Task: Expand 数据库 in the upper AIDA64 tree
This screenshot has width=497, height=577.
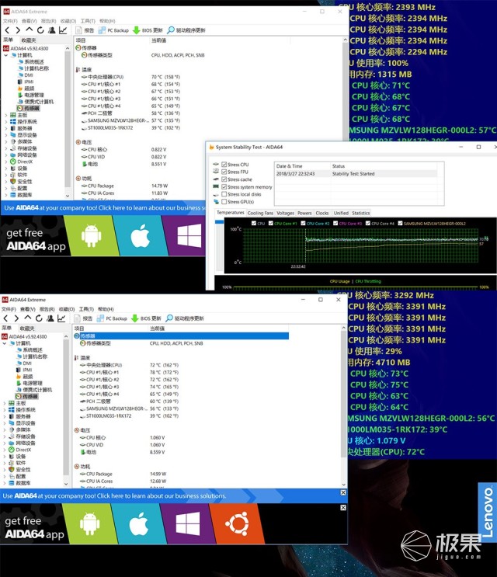Action: [x=6, y=195]
